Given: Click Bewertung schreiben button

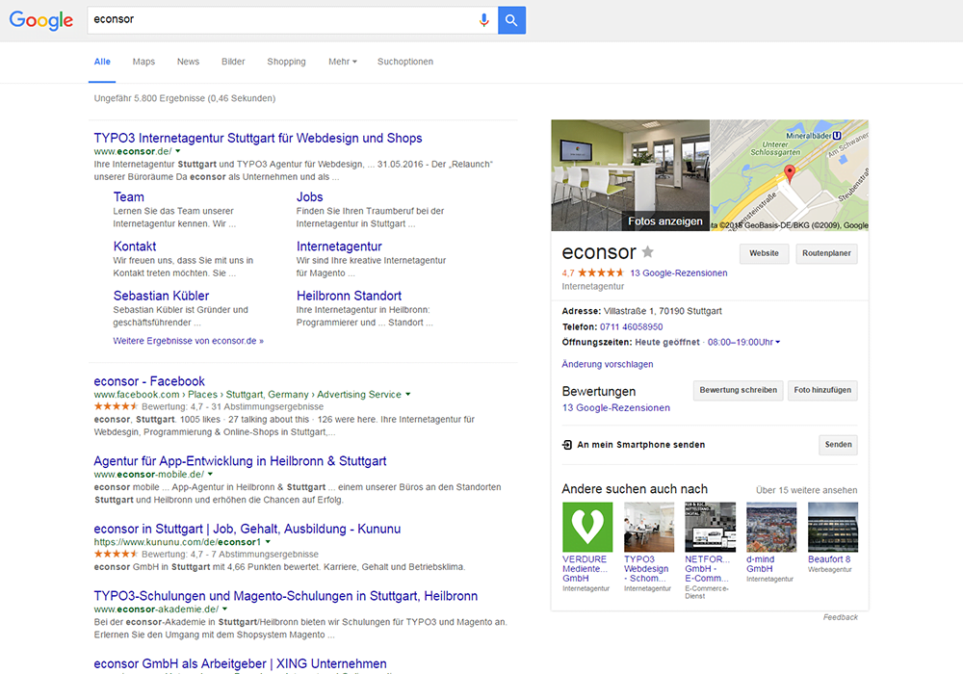Looking at the screenshot, I should click(739, 390).
